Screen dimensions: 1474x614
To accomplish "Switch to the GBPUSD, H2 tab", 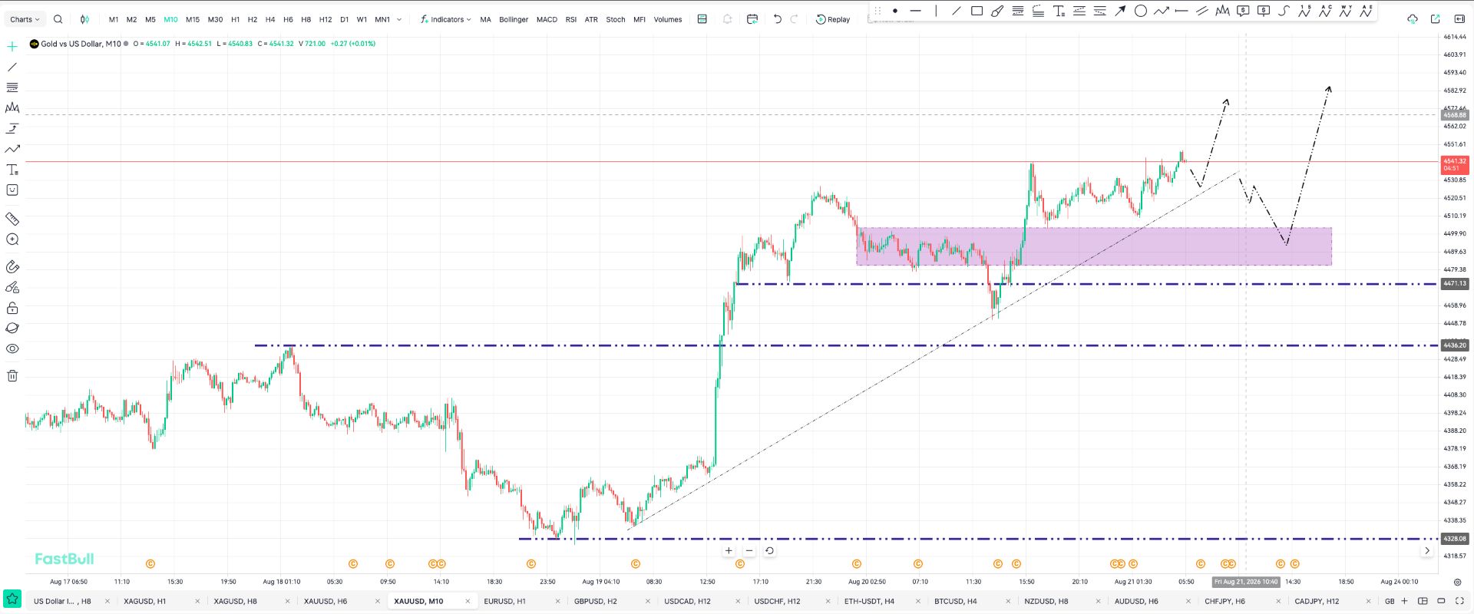I will coord(596,601).
